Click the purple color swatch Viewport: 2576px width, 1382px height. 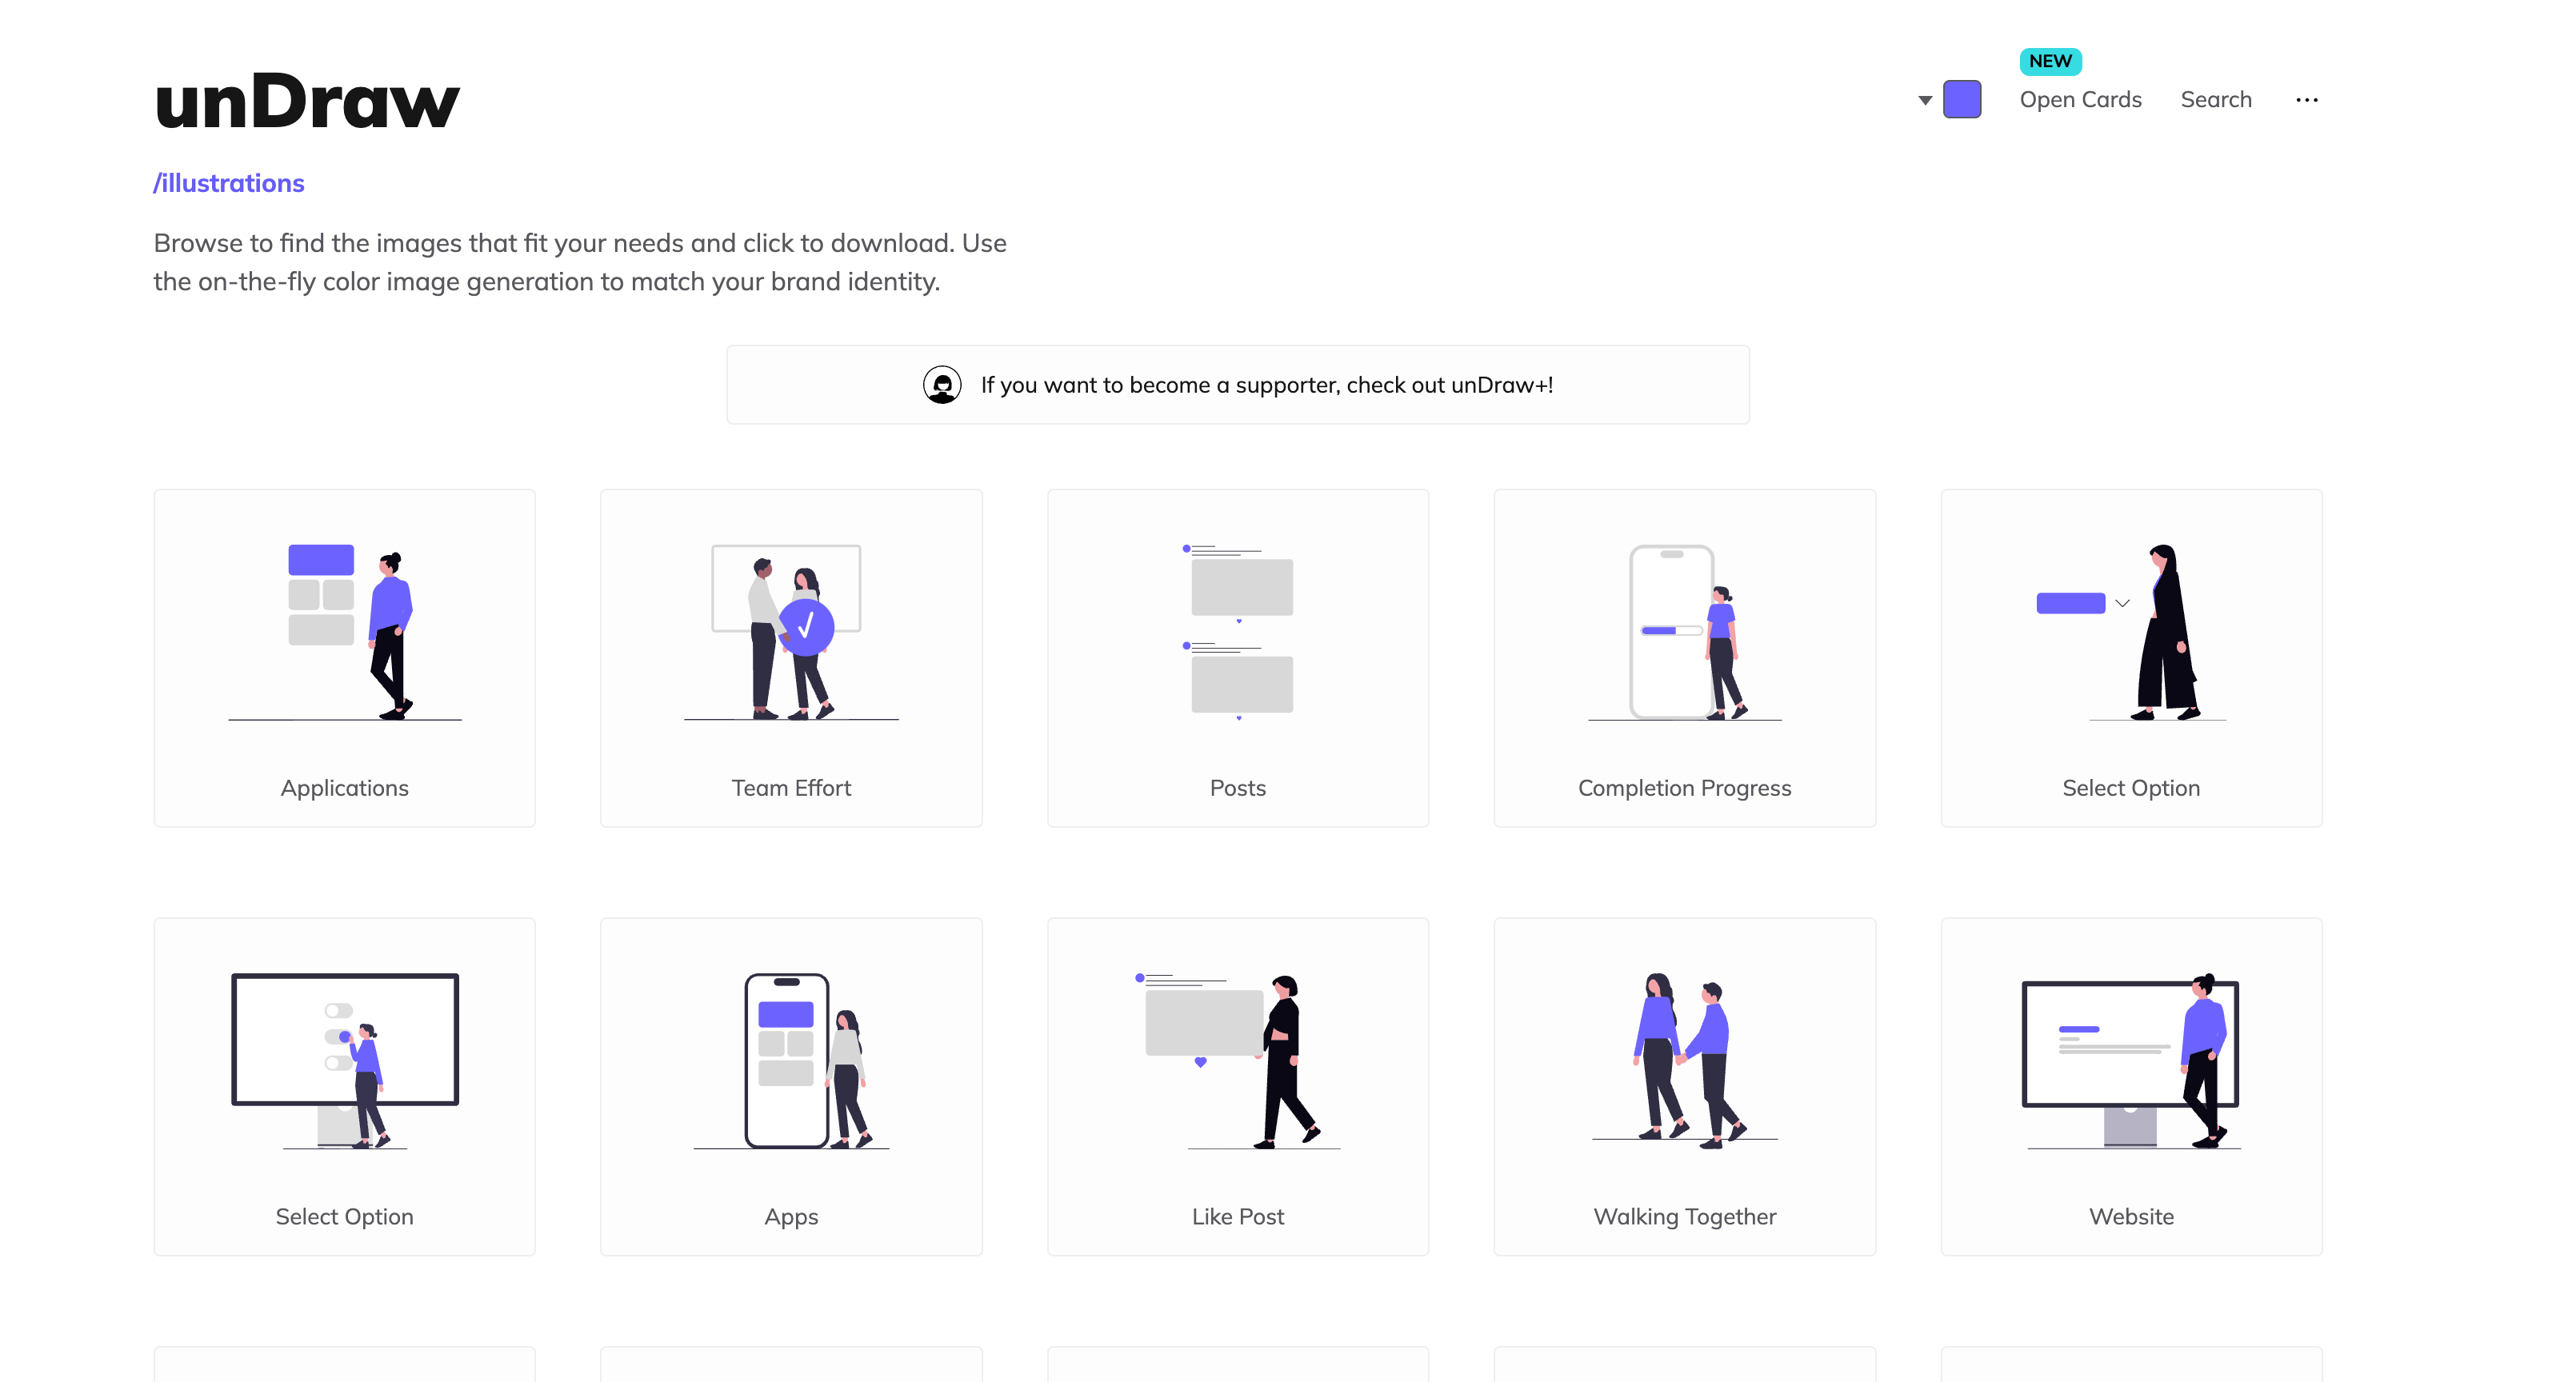[x=1962, y=100]
